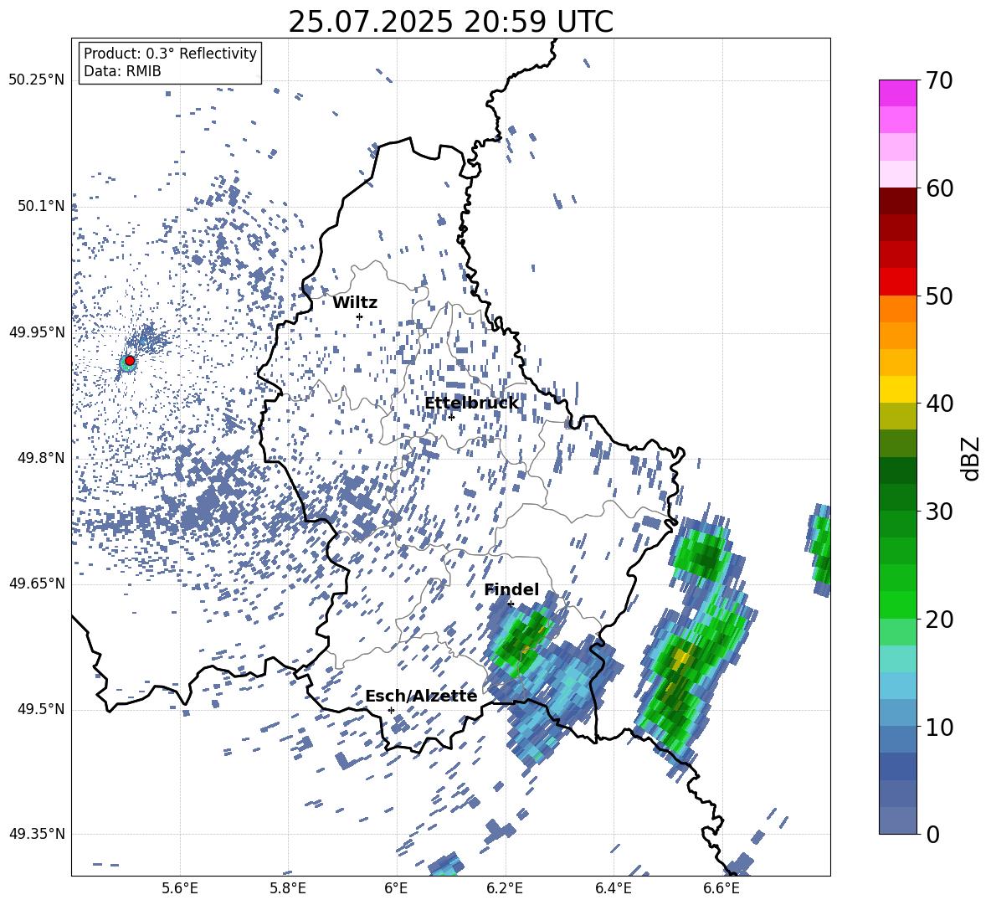Click the 70 tick on the colorbar
Viewport: 991px width, 905px height.
click(939, 80)
